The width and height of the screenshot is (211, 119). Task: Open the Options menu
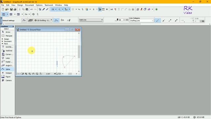39,5
